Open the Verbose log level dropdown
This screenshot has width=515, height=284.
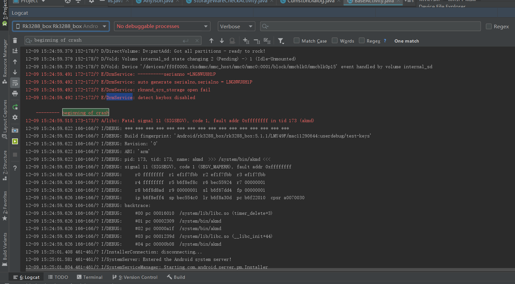(x=236, y=26)
